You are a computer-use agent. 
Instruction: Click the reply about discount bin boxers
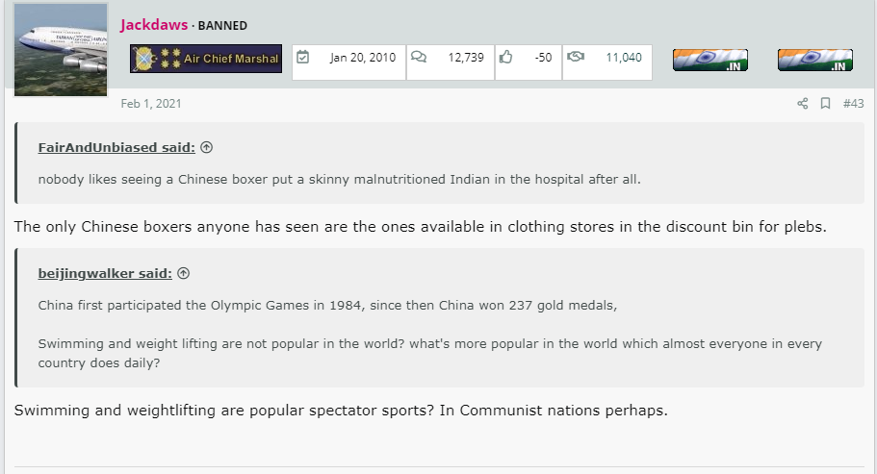click(x=420, y=227)
